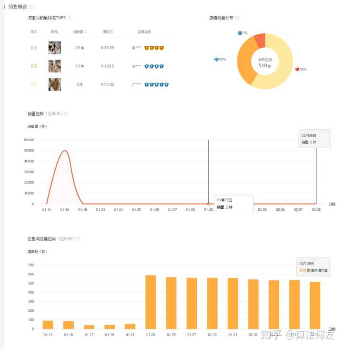Click the 29 件 monthly sales cell
Screen dimensions: 343x349
pos(80,48)
